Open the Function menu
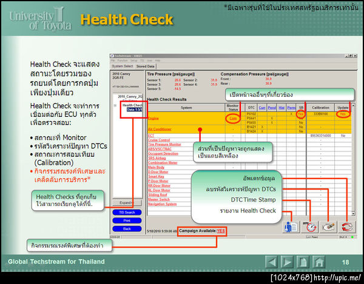Viewport: 364px width, 284px height. (x=123, y=61)
